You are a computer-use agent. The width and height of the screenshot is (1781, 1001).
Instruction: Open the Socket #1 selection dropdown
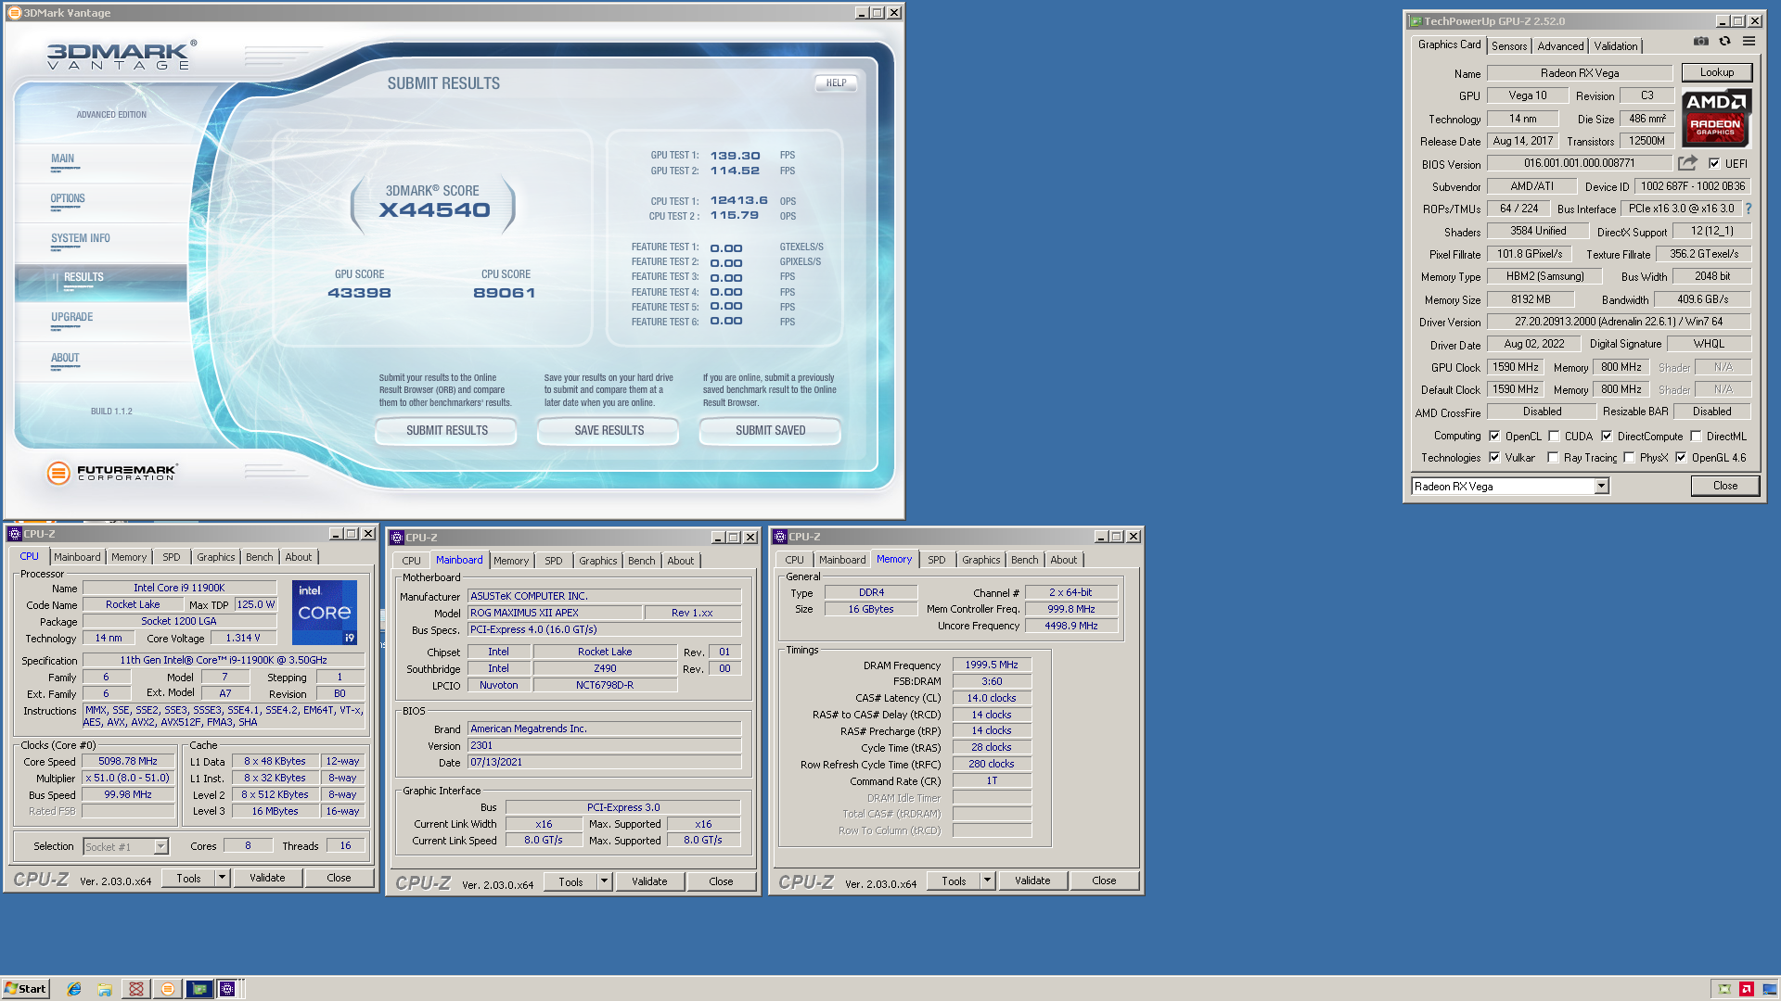click(x=160, y=846)
